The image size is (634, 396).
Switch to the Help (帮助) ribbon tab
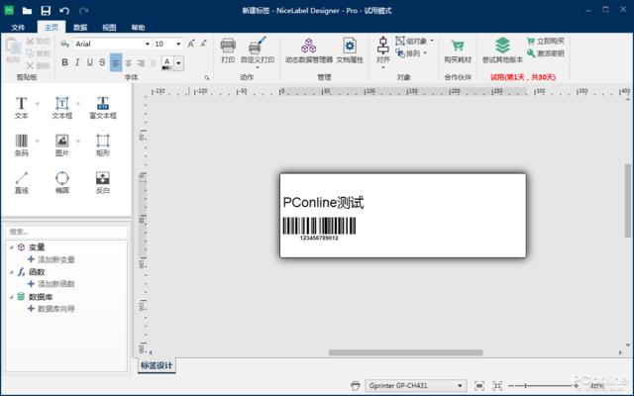138,28
